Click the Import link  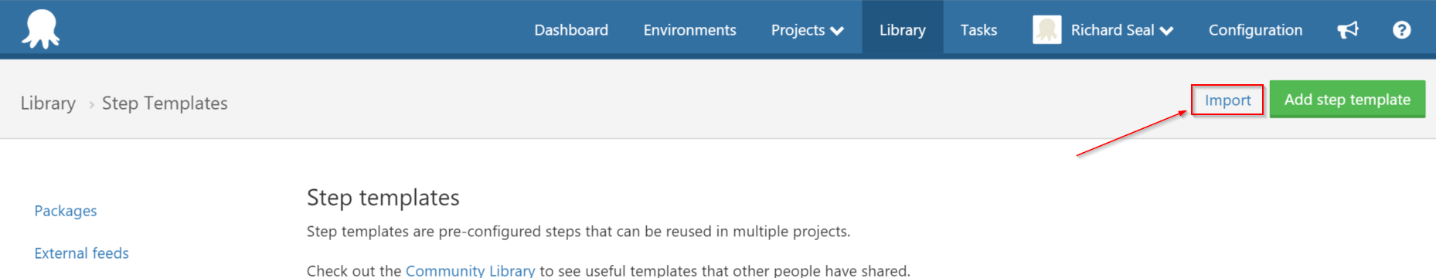pyautogui.click(x=1227, y=100)
